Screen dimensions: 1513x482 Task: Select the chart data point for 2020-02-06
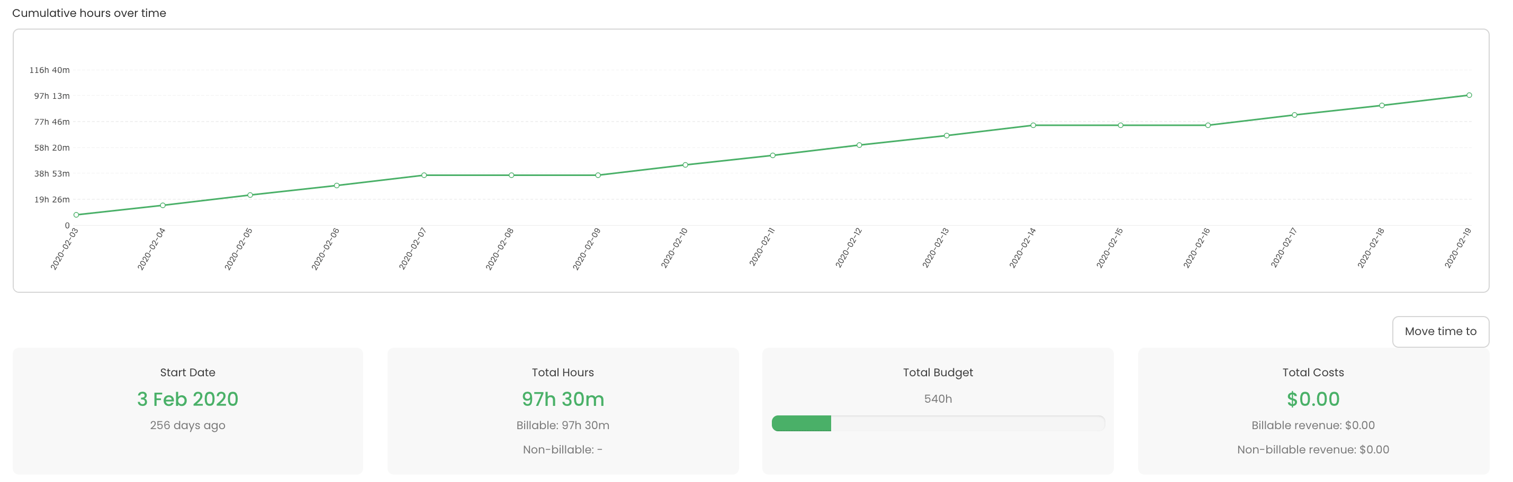click(337, 186)
